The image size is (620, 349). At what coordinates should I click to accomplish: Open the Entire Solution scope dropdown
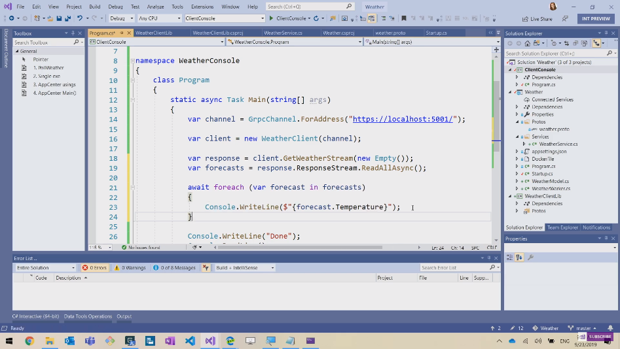tap(46, 268)
